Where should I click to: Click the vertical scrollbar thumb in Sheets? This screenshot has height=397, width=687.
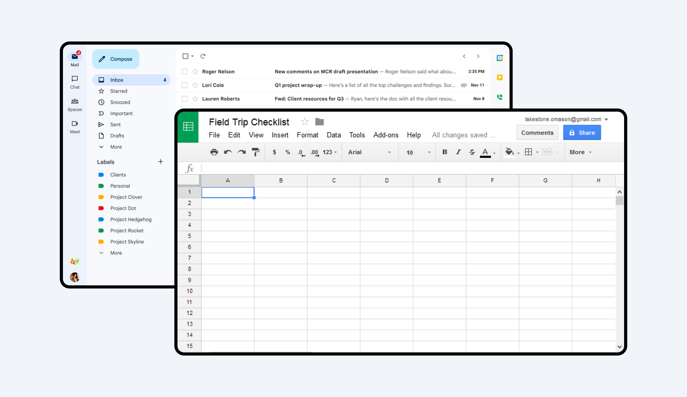[x=619, y=201]
